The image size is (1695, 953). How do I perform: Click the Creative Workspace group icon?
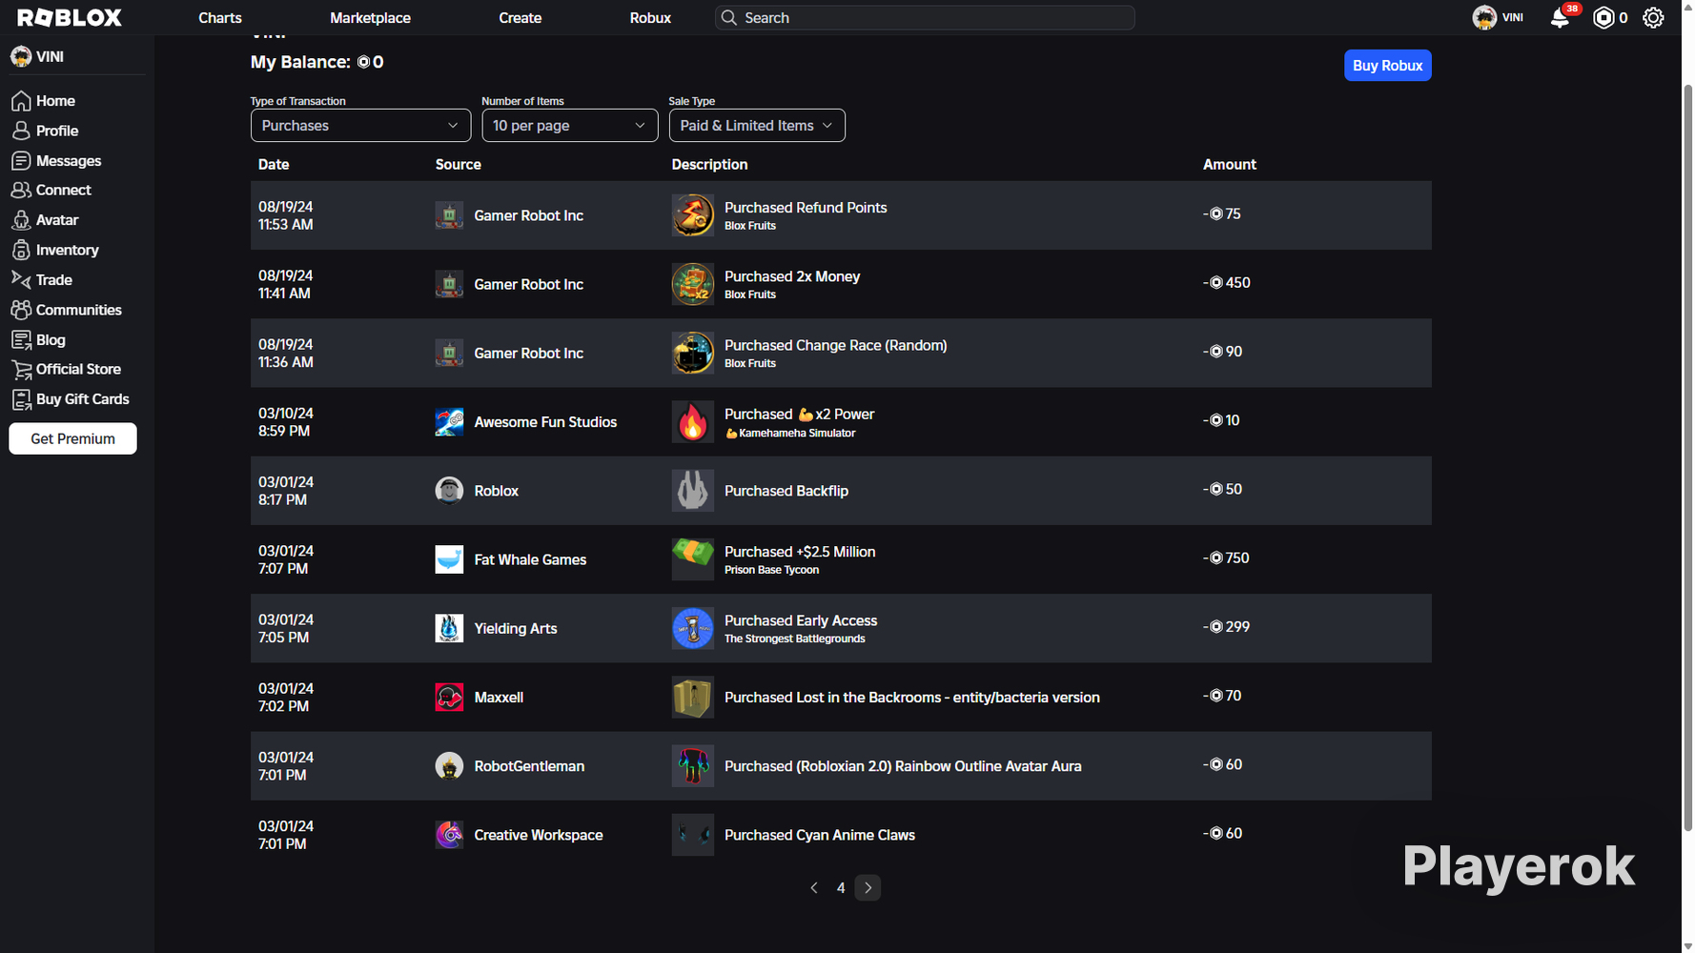[449, 835]
